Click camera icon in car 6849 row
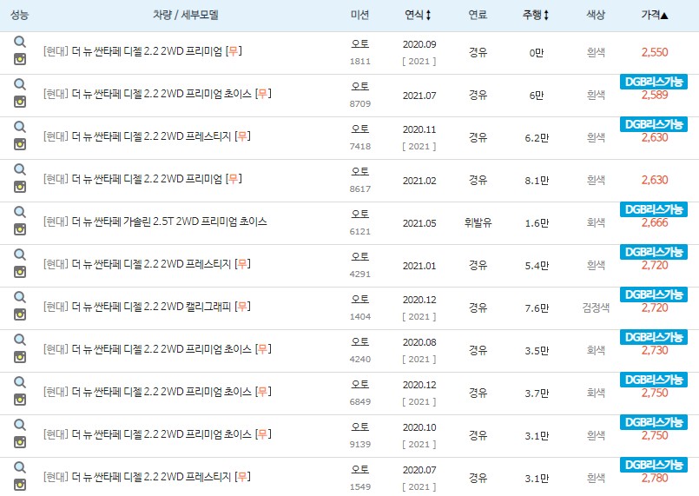The width and height of the screenshot is (699, 496). (x=20, y=400)
